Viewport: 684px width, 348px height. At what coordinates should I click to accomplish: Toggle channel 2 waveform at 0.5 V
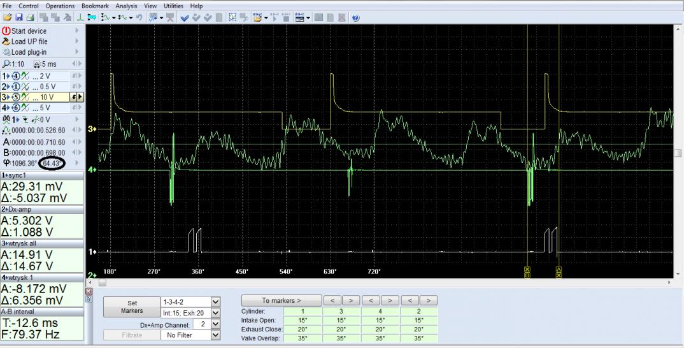pos(25,86)
